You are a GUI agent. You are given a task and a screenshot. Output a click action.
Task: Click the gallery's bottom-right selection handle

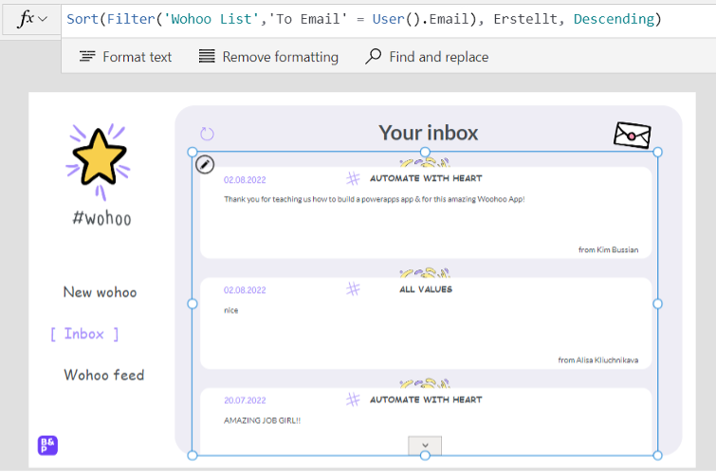click(657, 455)
